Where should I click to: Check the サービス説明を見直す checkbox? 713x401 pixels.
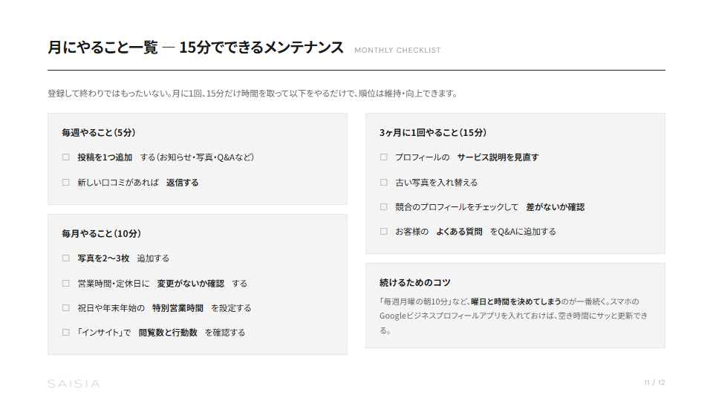pyautogui.click(x=384, y=157)
